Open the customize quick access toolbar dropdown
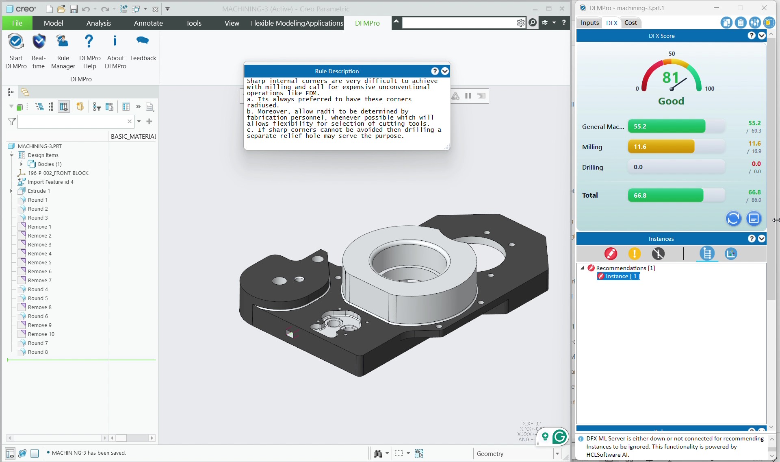The image size is (780, 462). coord(167,9)
